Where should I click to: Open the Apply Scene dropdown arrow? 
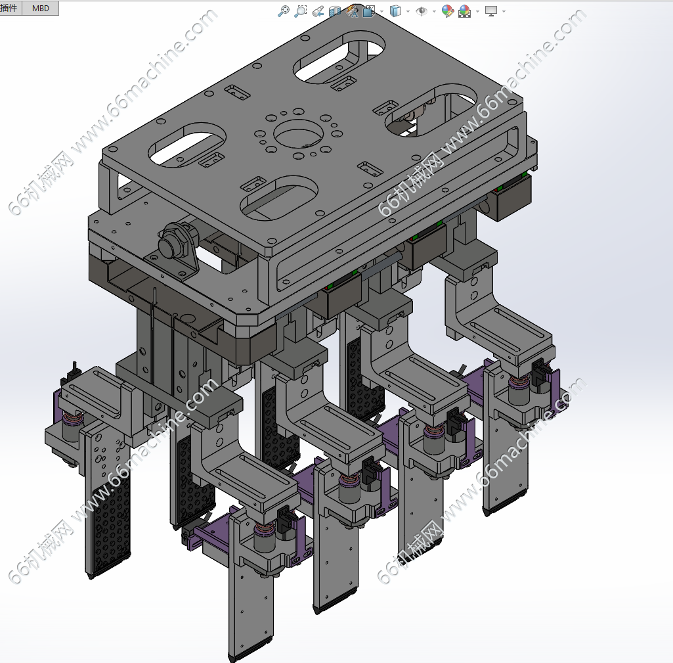tap(477, 11)
